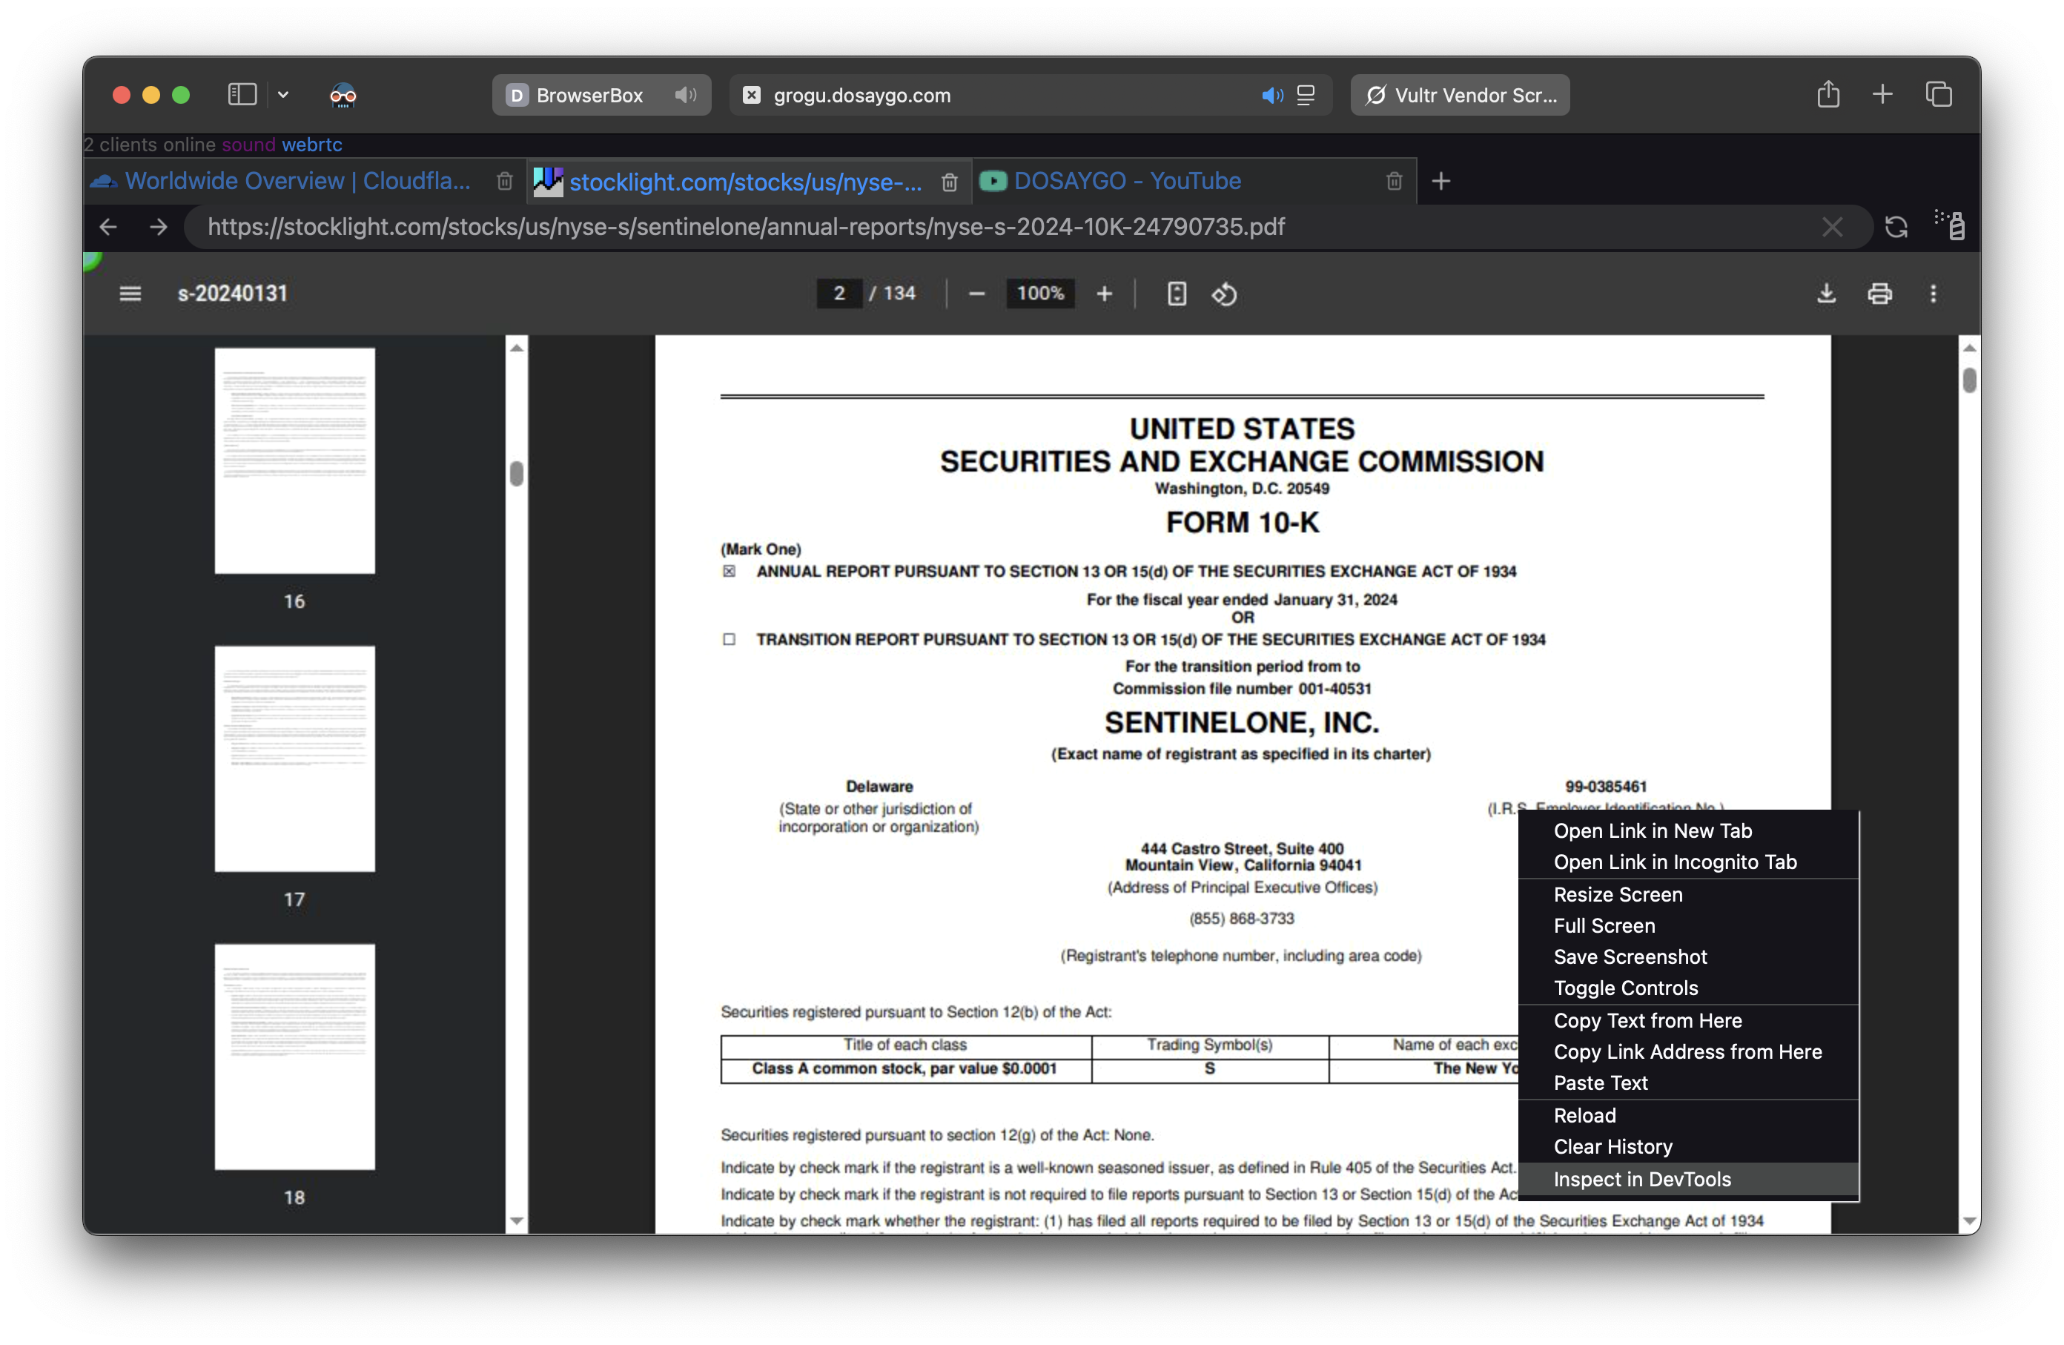Switch to the Vultr Vendor Scr... tab
The image size is (2064, 1345).
click(1460, 94)
